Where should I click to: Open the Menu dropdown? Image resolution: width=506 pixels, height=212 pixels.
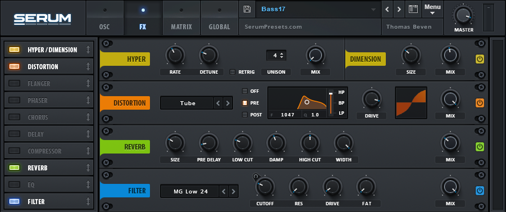coord(432,9)
